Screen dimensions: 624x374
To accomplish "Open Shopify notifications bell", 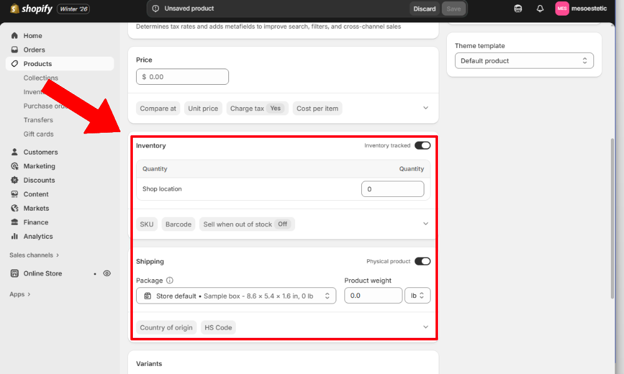I will click(540, 9).
